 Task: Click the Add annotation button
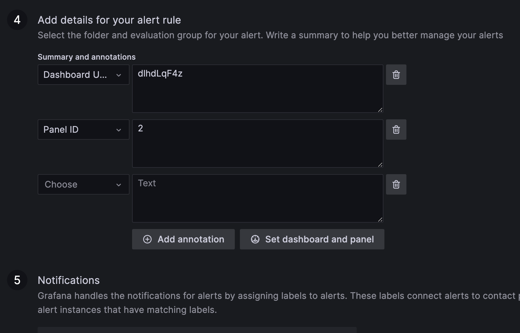pos(183,239)
